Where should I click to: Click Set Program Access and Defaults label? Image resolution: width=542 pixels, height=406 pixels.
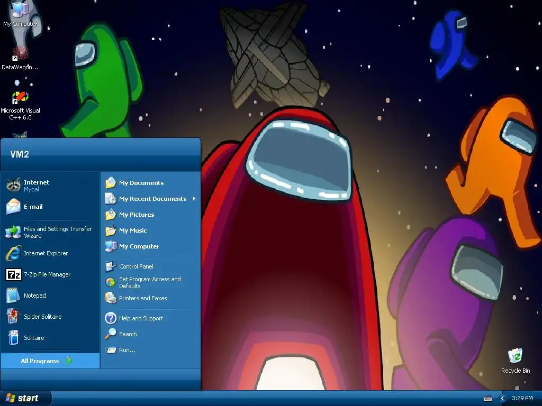(x=150, y=282)
